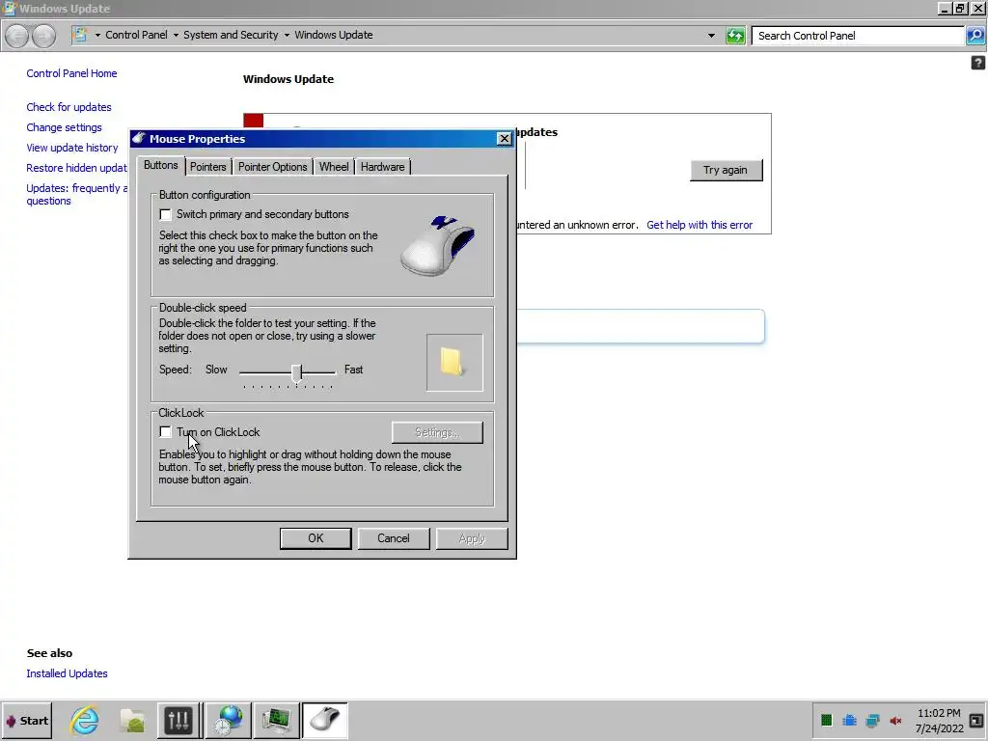This screenshot has width=988, height=741.
Task: Click the blue device tray icon
Action: click(x=849, y=720)
